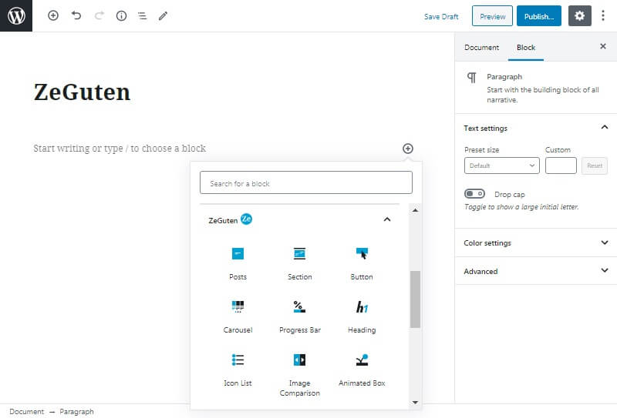The width and height of the screenshot is (617, 418).
Task: Click Save Draft
Action: pos(441,16)
